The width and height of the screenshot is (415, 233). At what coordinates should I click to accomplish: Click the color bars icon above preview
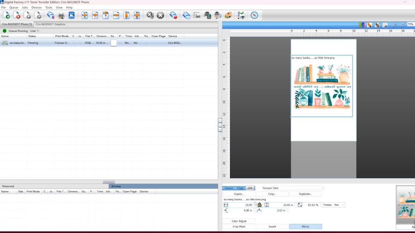[362, 25]
